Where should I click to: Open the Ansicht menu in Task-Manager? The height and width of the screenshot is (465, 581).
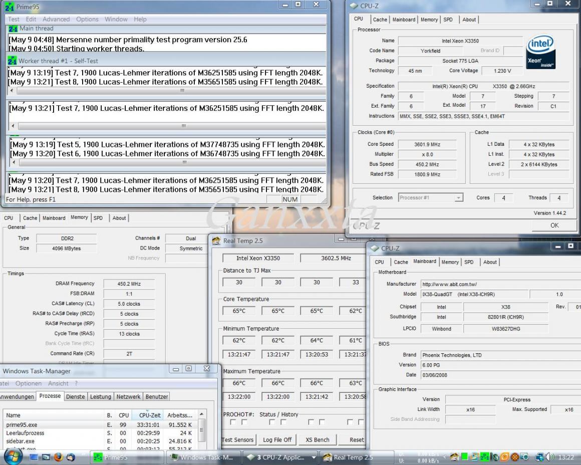(x=58, y=383)
